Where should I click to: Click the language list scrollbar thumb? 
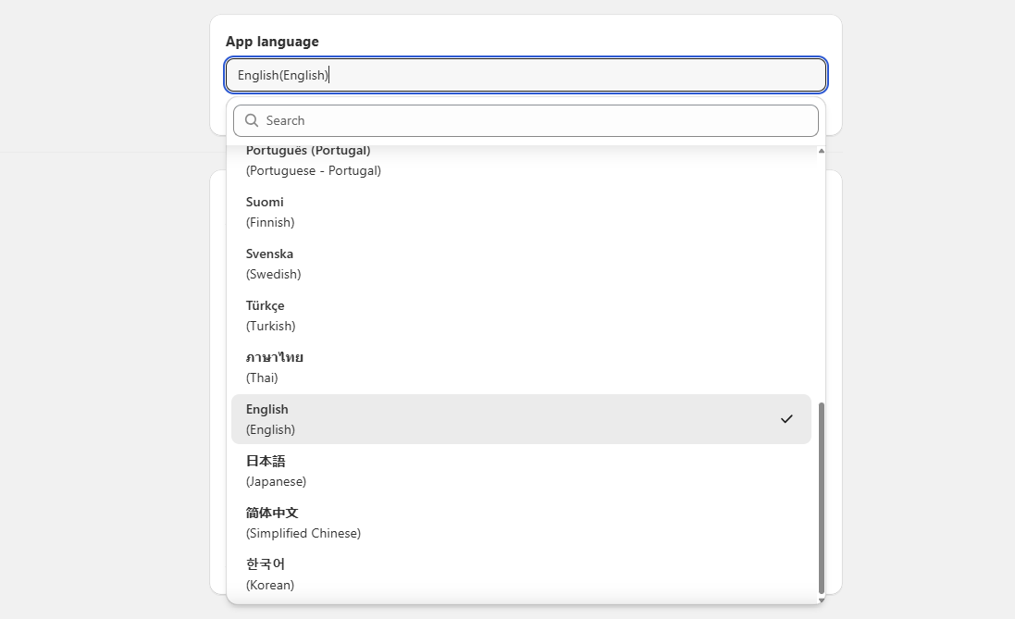822,498
